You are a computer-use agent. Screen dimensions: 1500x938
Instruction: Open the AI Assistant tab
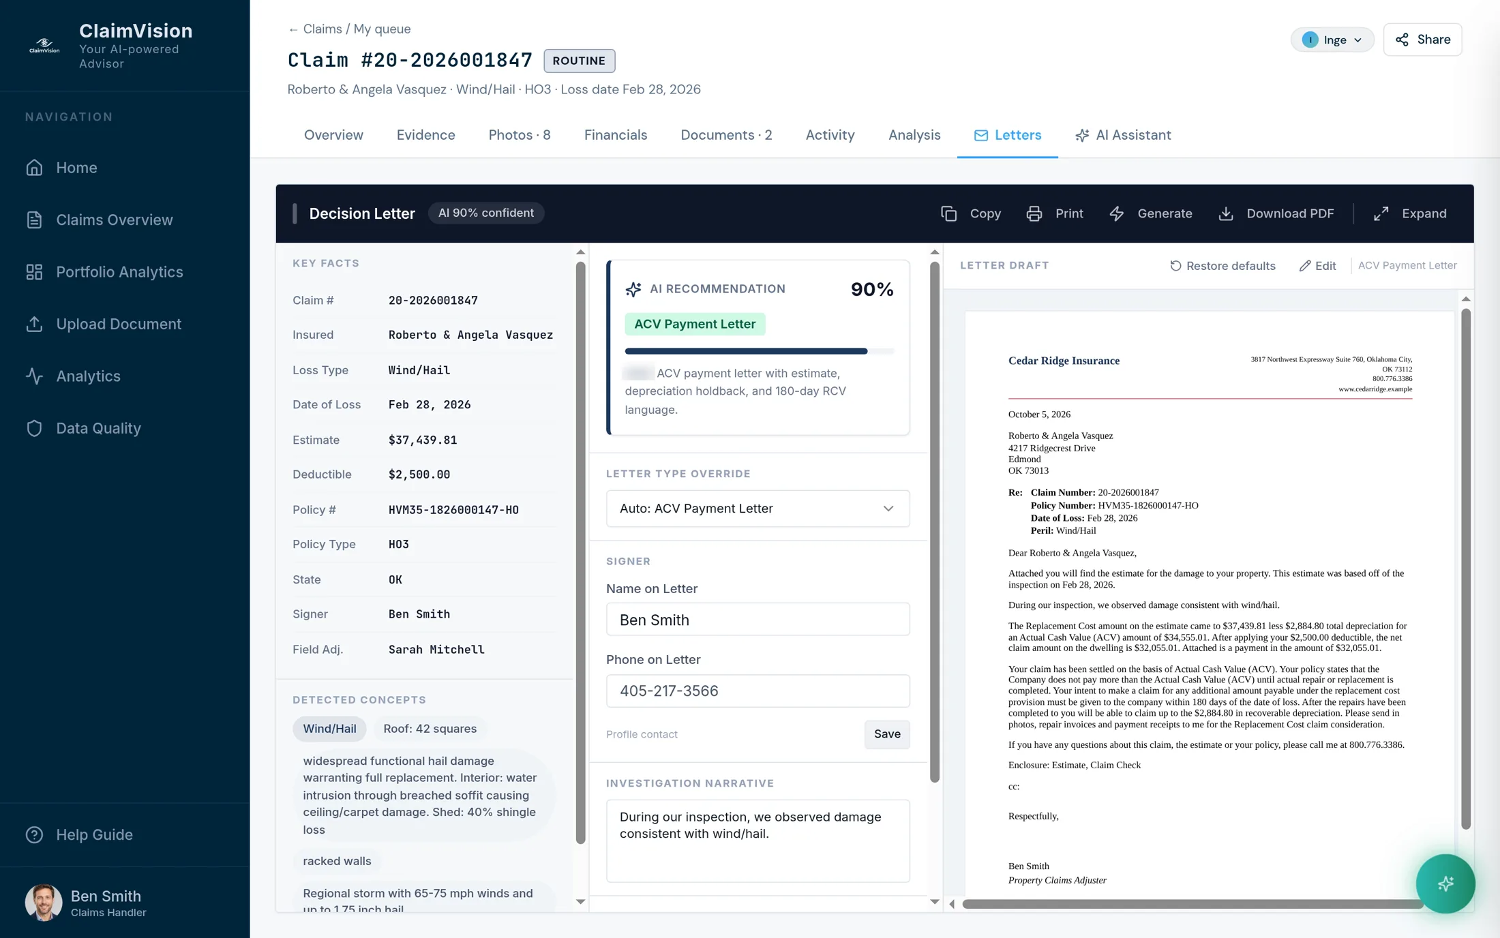(x=1123, y=135)
